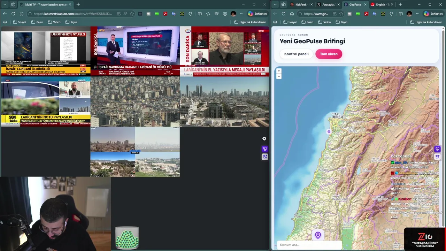446x251 pixels.
Task: Open three-dots menu in GeoPulse window
Action: 417,14
